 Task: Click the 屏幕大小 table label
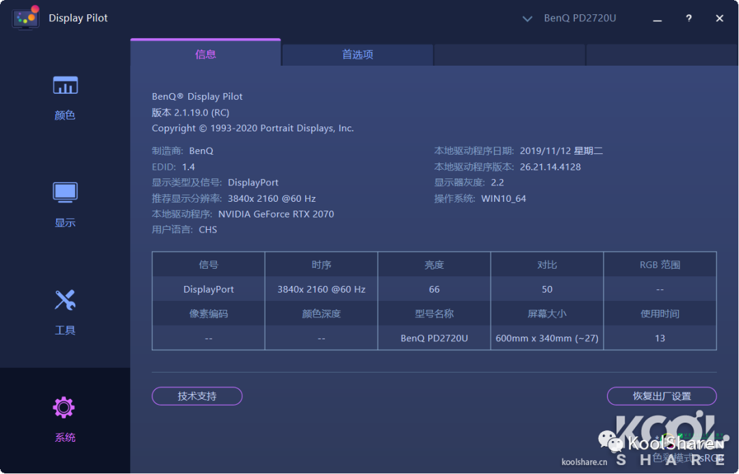click(547, 314)
